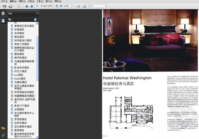The image size is (199, 139).
Task: Open the attachments paperclip icon
Action: point(3,135)
